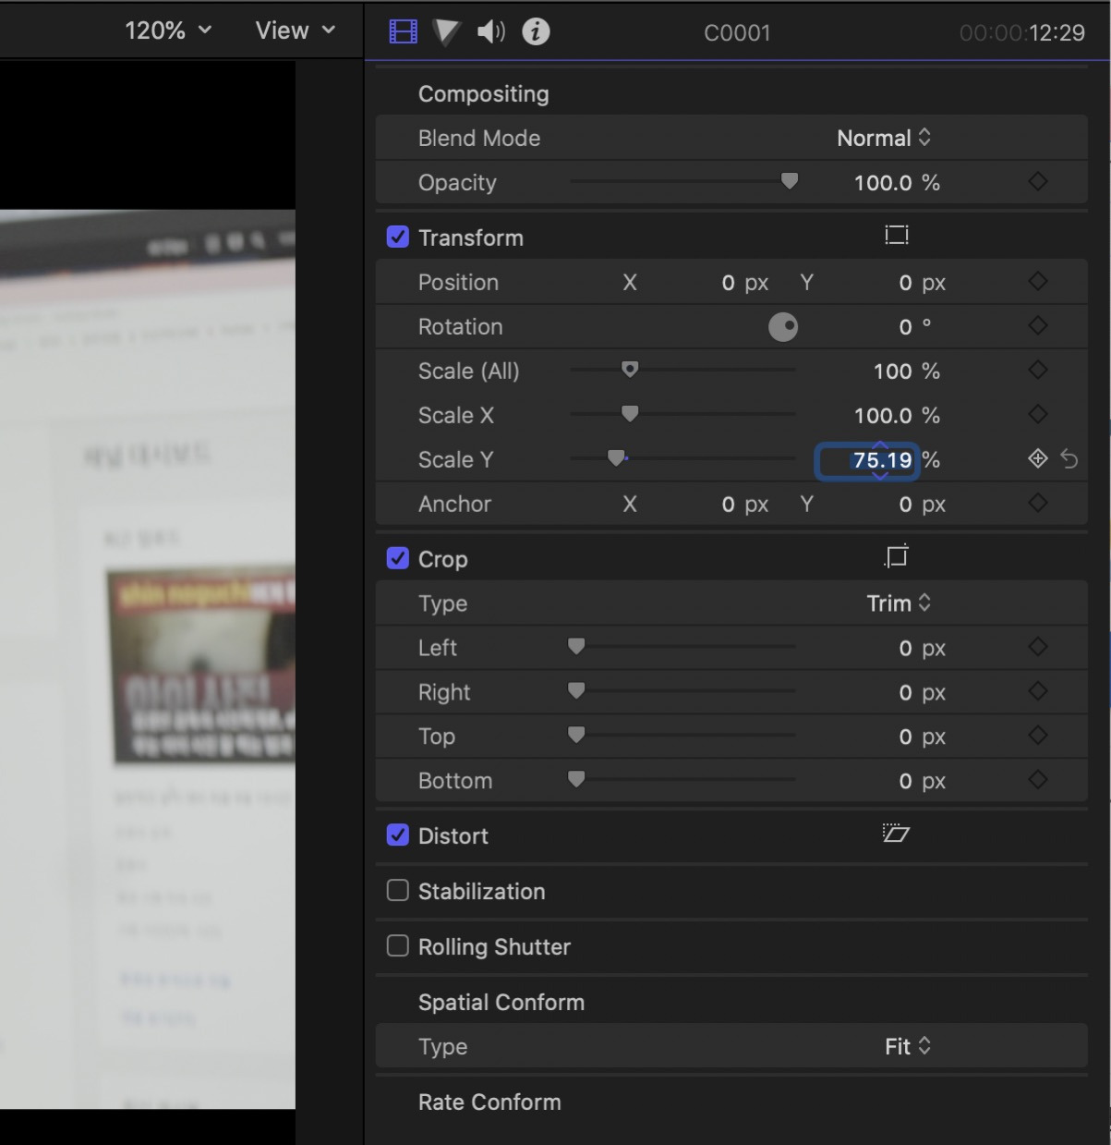The height and width of the screenshot is (1145, 1111).
Task: Click the Crop Top px value
Action: 906,737
